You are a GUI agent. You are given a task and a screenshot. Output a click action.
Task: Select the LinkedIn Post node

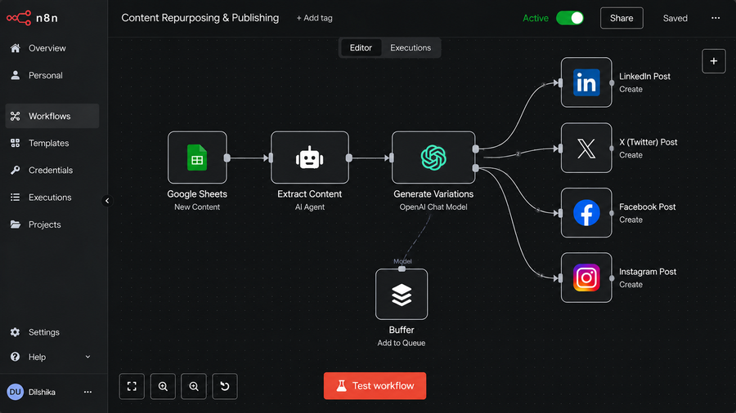[x=586, y=82]
